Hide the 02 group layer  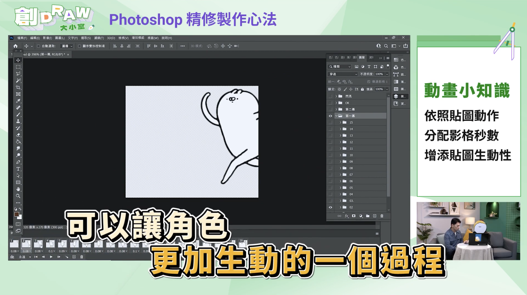(x=330, y=207)
